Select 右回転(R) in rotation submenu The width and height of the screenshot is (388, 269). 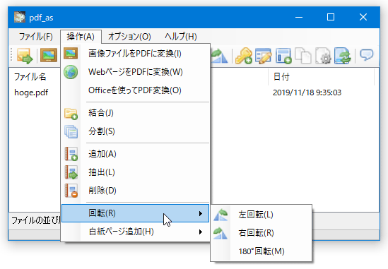[261, 233]
